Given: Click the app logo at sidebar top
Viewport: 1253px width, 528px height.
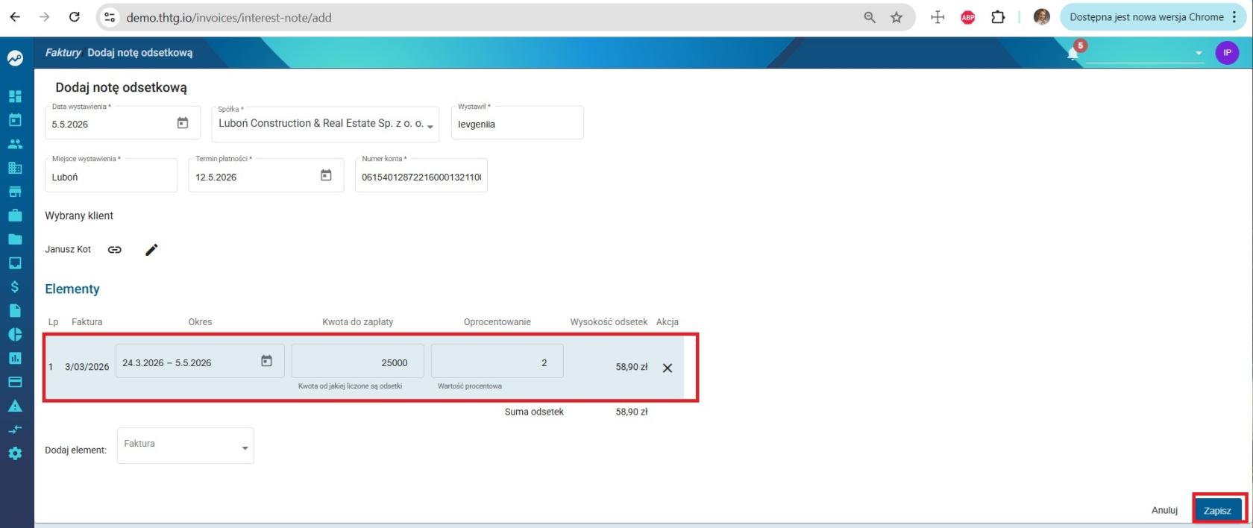Looking at the screenshot, I should pos(15,58).
